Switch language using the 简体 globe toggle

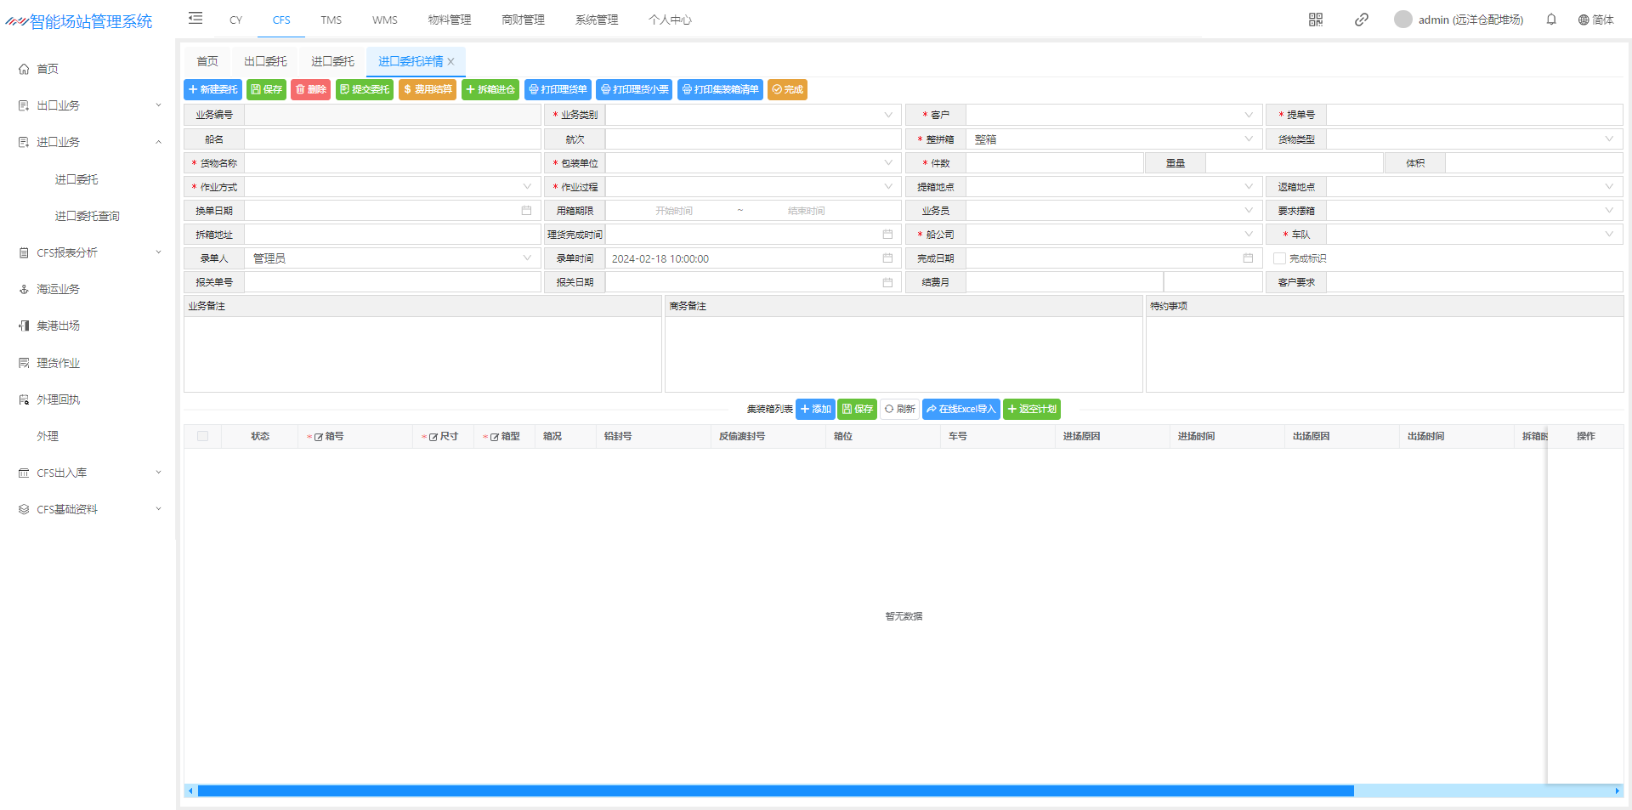point(1595,20)
